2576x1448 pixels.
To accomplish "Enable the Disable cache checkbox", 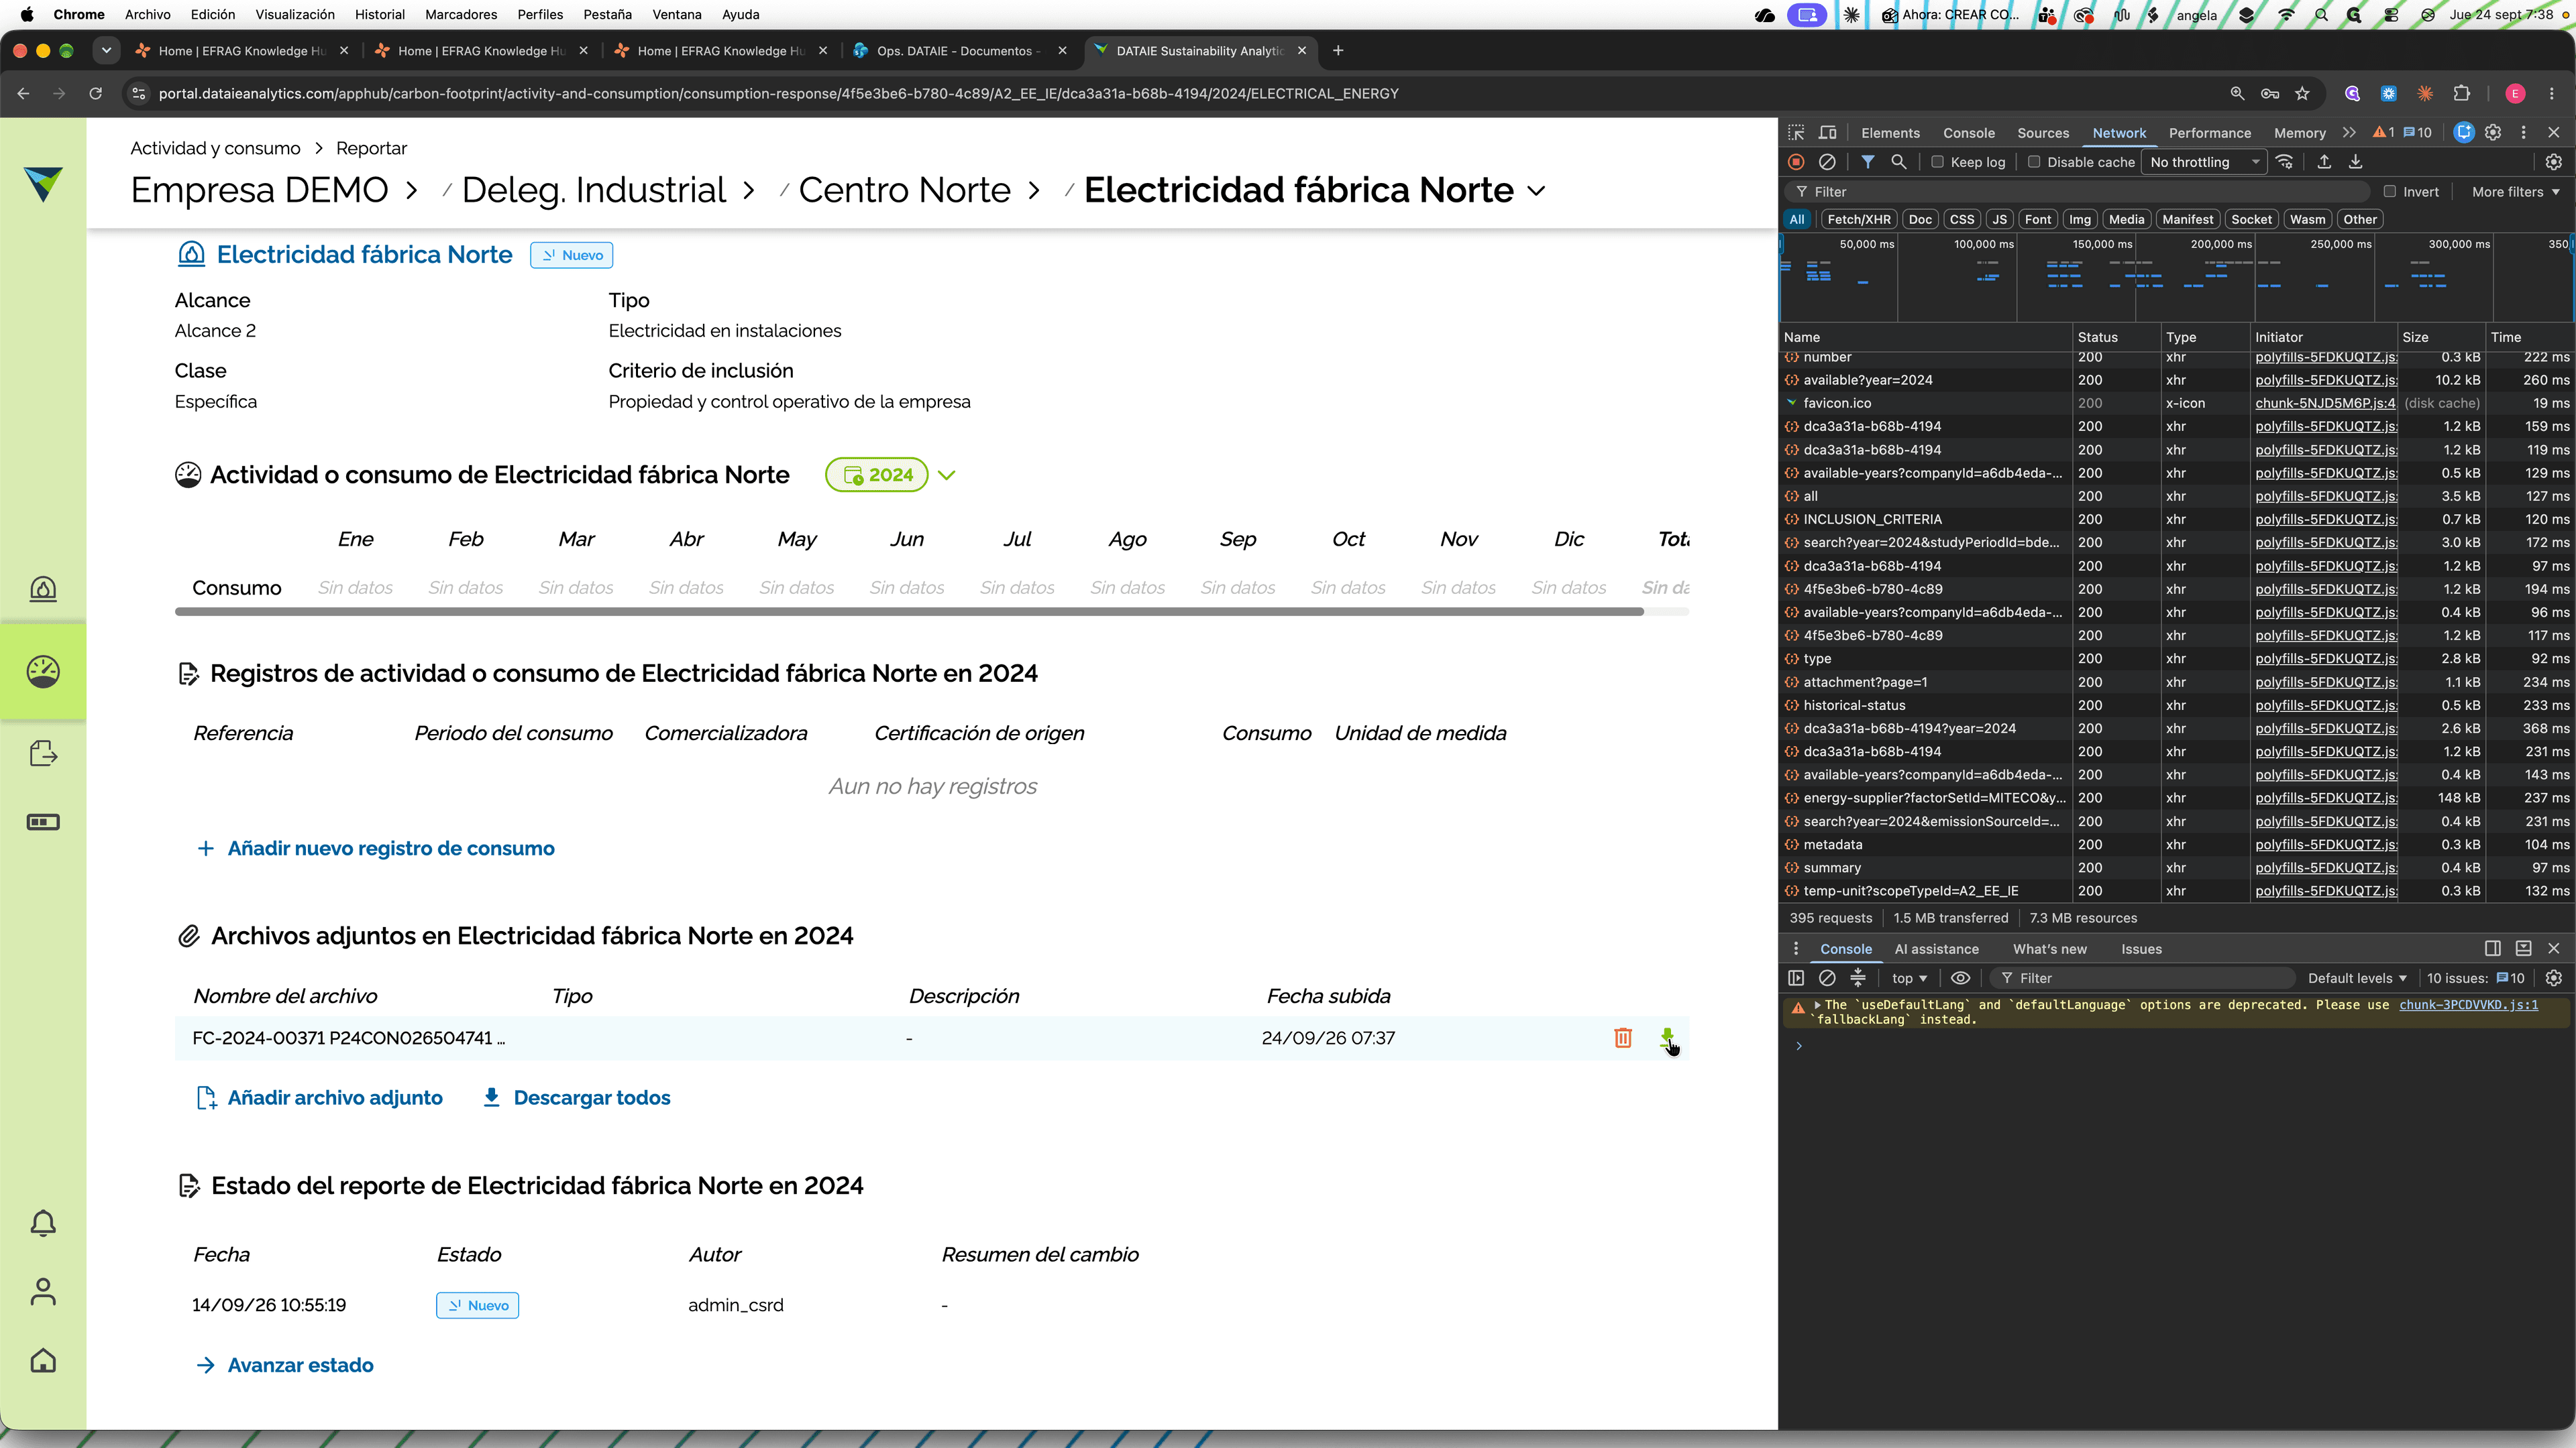I will coord(2033,162).
